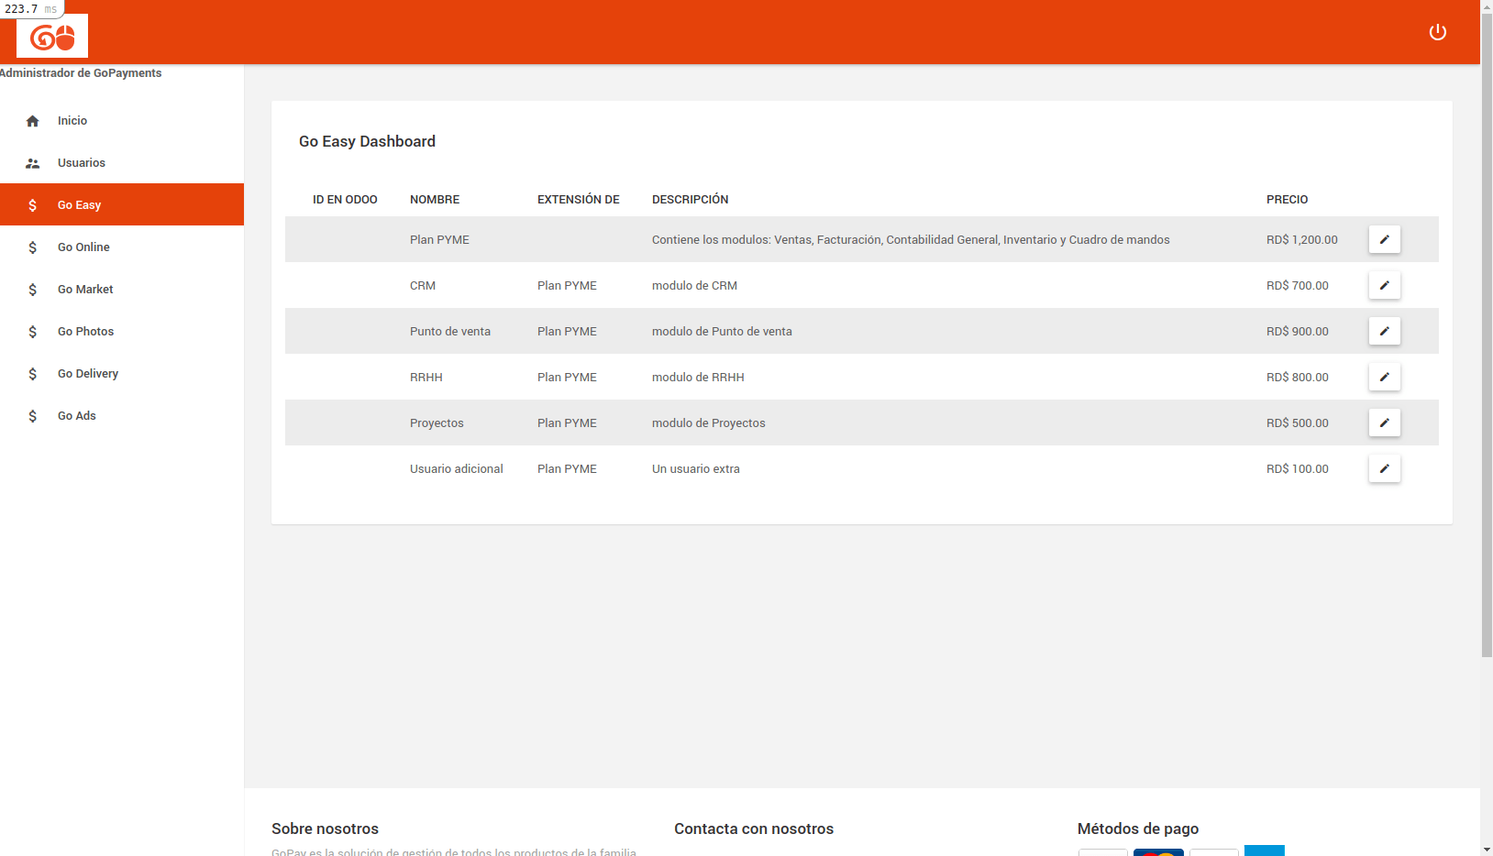Click the dollar icon beside Go Market

point(33,290)
